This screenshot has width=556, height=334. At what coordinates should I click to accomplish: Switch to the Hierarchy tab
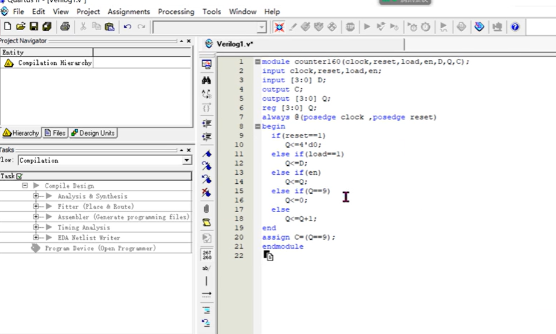click(21, 133)
